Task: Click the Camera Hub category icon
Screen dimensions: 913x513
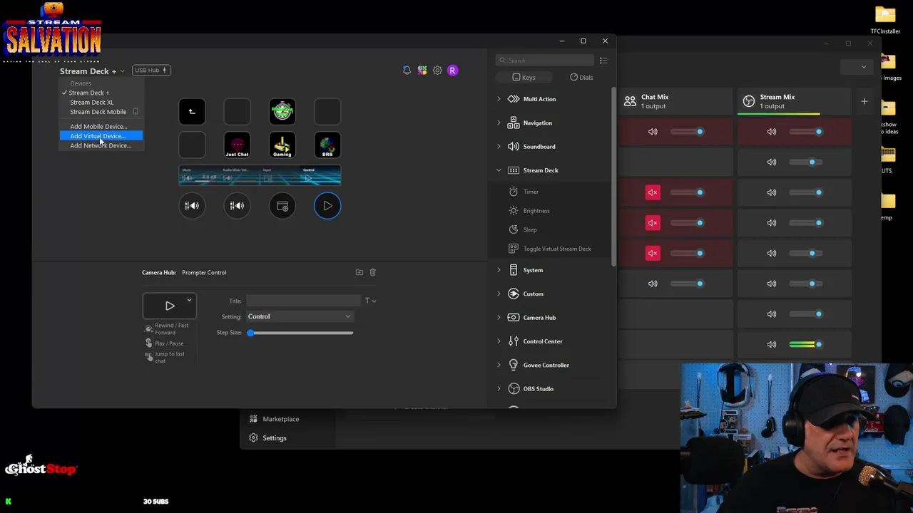Action: pyautogui.click(x=514, y=318)
